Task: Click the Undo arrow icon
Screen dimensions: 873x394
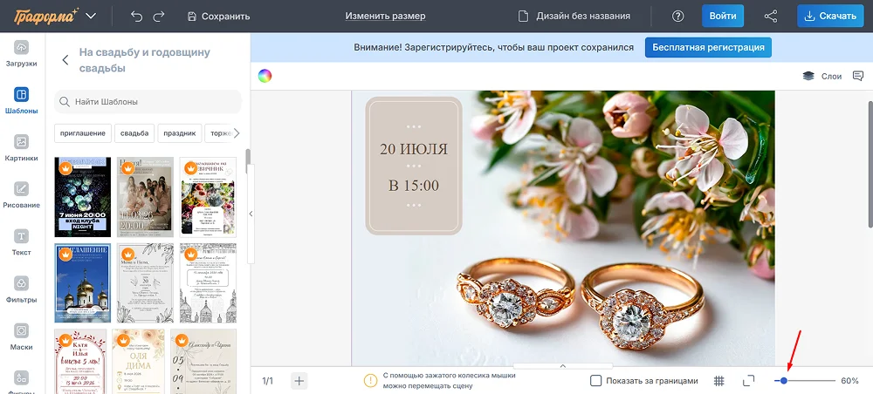Action: (136, 16)
